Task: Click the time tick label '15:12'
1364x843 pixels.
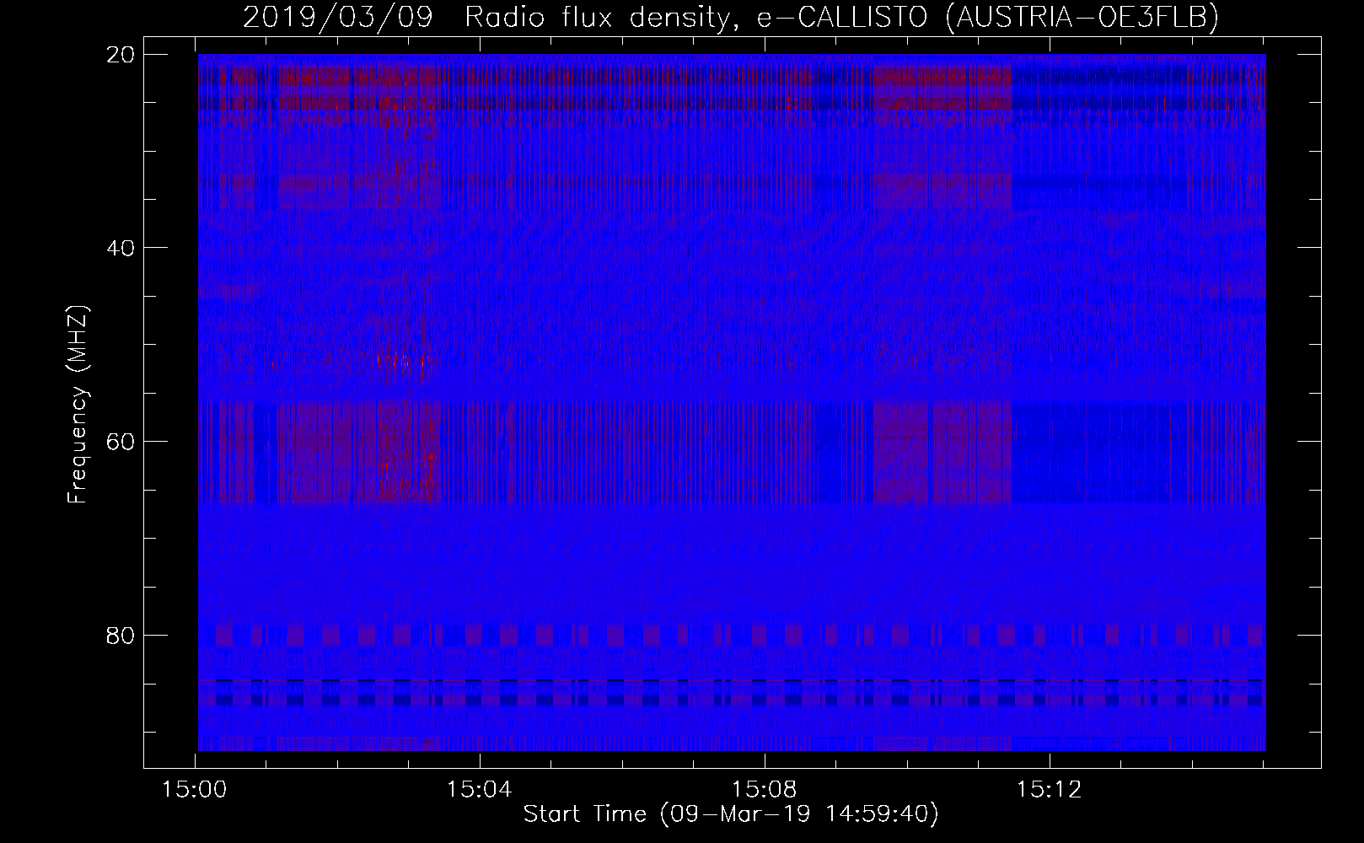Action: point(1049,790)
